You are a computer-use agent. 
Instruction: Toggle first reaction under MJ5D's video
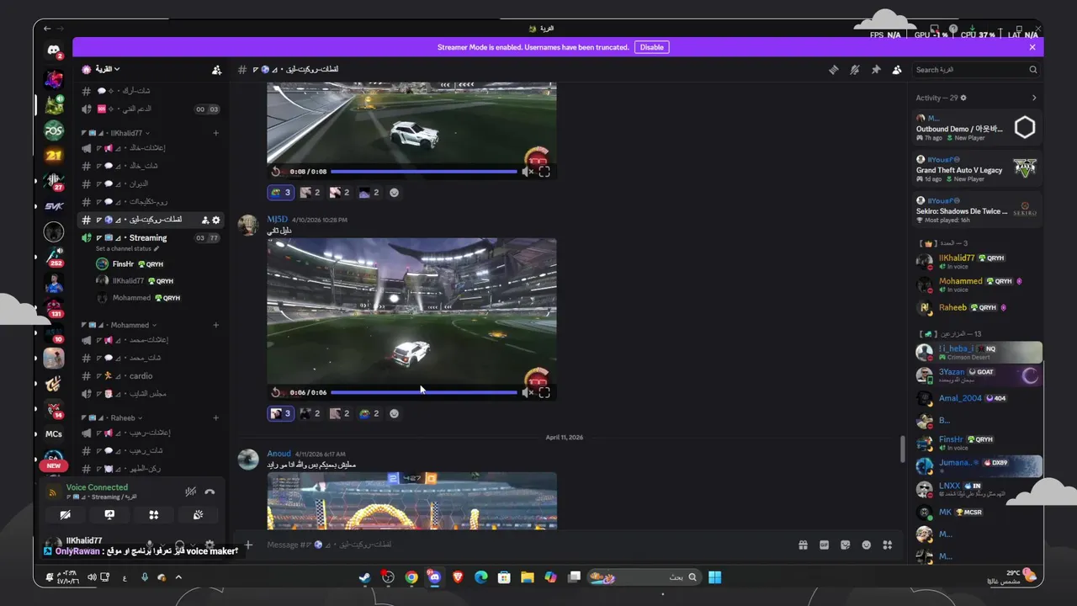point(281,413)
